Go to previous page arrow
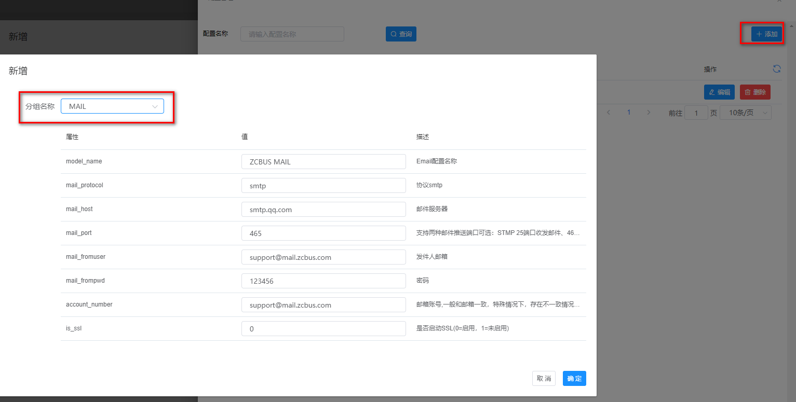796x402 pixels. tap(609, 113)
